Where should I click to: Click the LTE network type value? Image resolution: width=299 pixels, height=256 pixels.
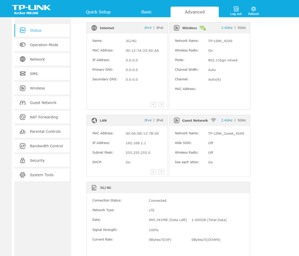[151, 210]
